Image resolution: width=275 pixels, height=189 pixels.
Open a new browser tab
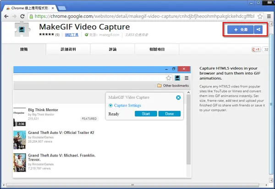(62, 8)
